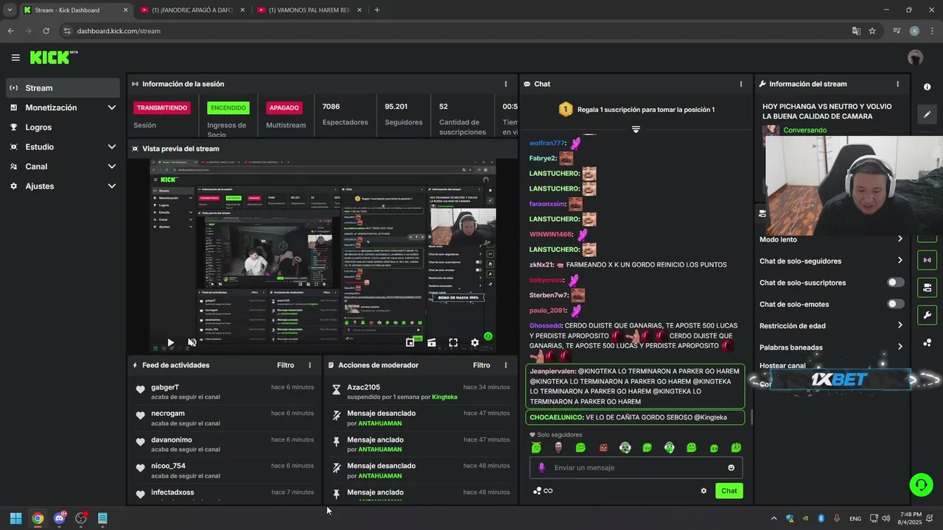The height and width of the screenshot is (530, 943).
Task: Open Información de la sesión options menu
Action: tap(505, 84)
